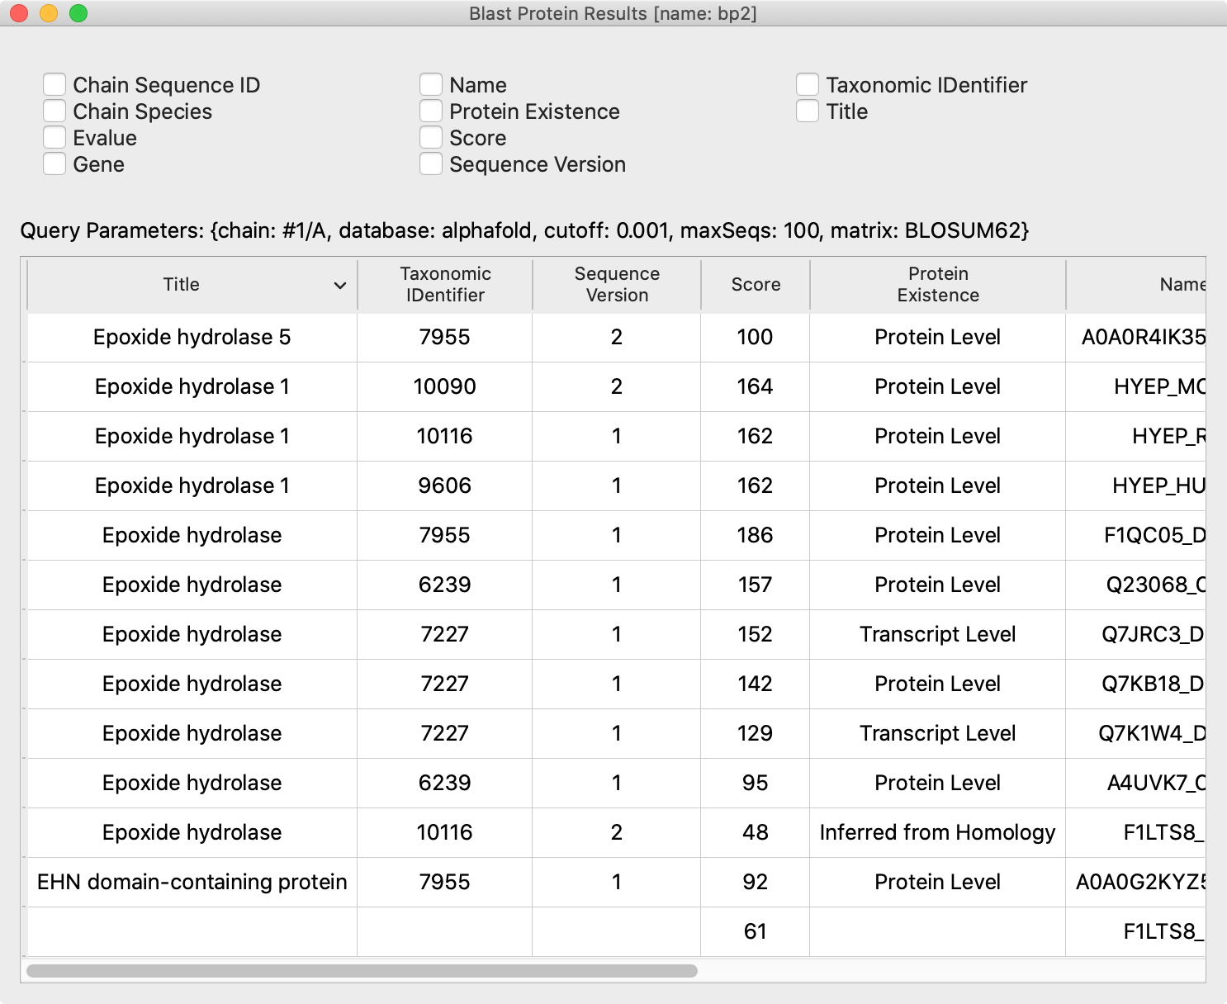Screen dimensions: 1227x1004
Task: Enable the Name column checkbox
Action: click(431, 85)
